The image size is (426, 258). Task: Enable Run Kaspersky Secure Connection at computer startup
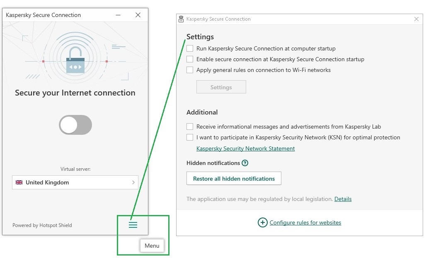click(x=190, y=48)
